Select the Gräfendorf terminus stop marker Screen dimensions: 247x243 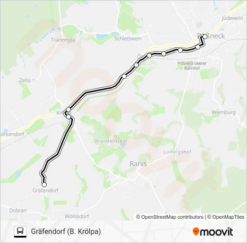(x=44, y=184)
